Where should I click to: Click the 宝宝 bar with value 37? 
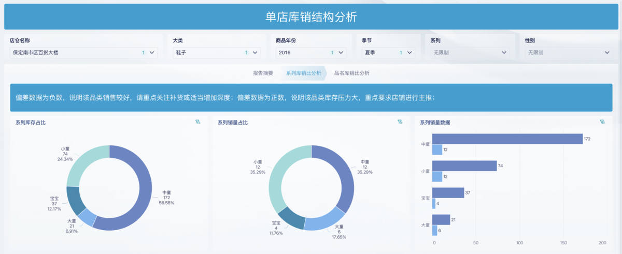pos(448,192)
